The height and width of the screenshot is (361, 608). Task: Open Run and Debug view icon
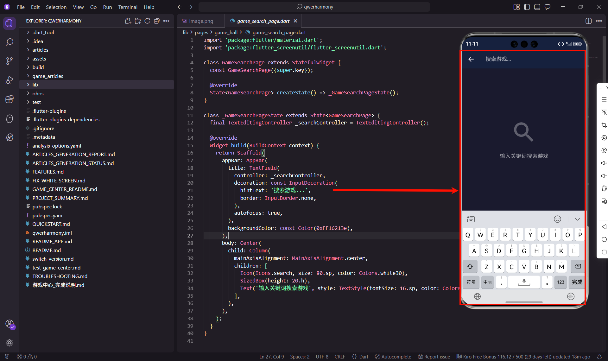[9, 80]
